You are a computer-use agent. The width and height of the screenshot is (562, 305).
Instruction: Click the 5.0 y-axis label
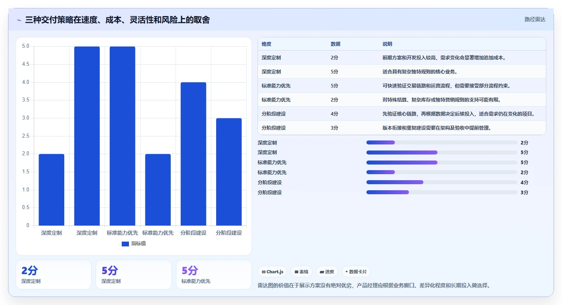26,46
